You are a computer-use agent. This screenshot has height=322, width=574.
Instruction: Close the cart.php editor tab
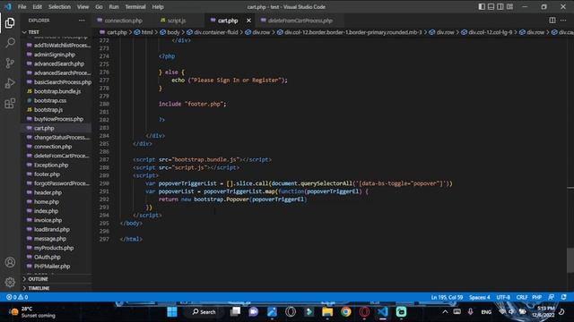click(248, 21)
